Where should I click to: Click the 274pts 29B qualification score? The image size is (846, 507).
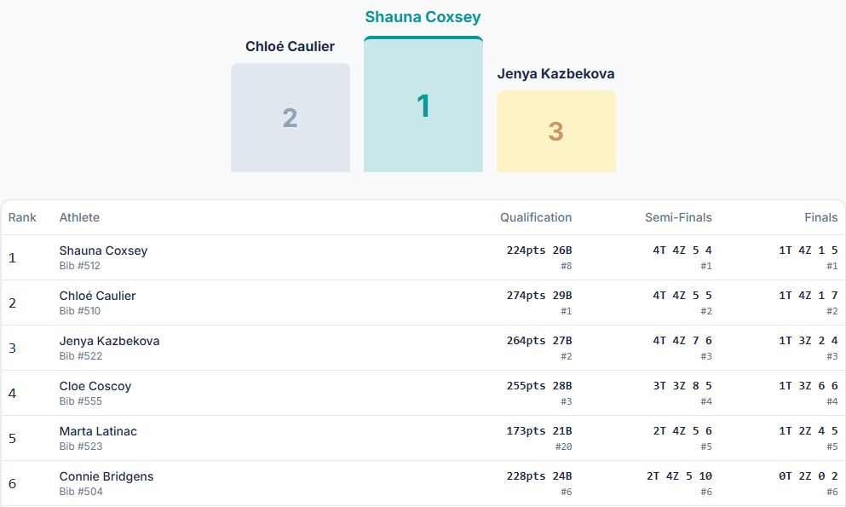point(539,296)
